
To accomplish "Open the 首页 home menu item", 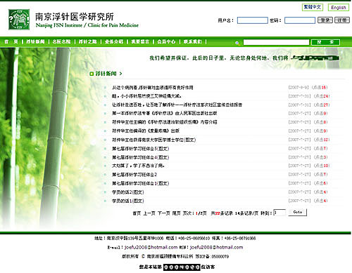I will coord(11,42).
